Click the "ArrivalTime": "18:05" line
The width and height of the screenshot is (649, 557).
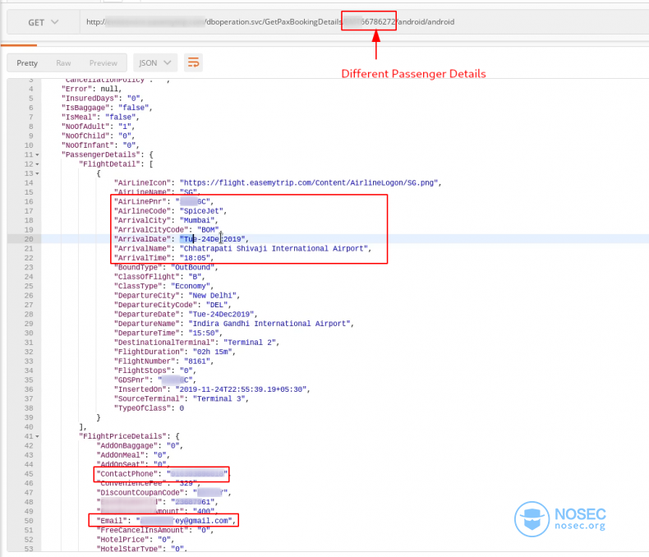coord(163,258)
